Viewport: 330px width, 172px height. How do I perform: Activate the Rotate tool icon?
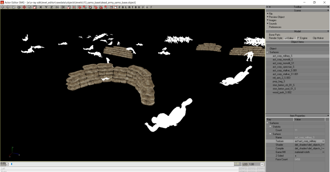point(29,7)
